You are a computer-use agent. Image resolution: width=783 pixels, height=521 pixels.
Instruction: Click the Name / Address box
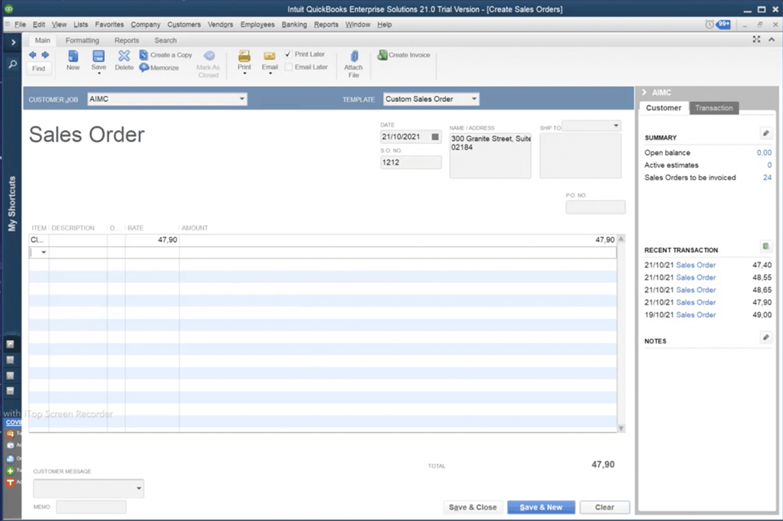(x=491, y=155)
